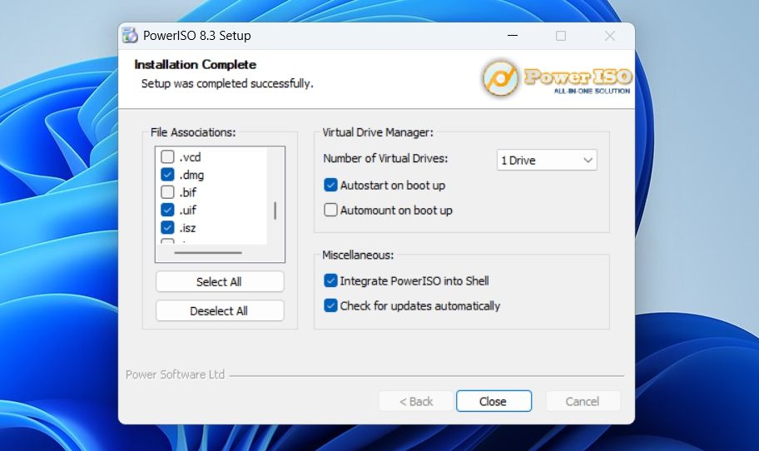759x451 pixels.
Task: Check the .bif file association
Action: click(x=167, y=192)
